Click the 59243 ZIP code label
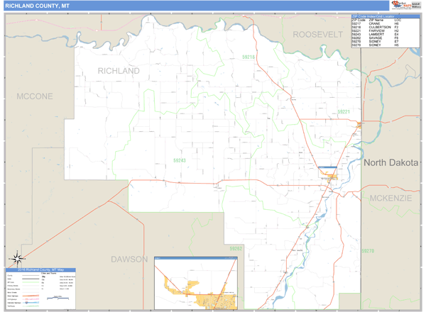The width and height of the screenshot is (426, 312). coord(180,161)
